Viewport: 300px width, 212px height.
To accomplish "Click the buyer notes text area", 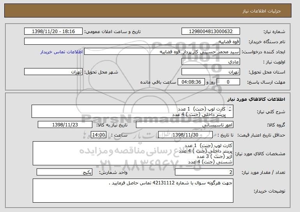I will 133,191.
